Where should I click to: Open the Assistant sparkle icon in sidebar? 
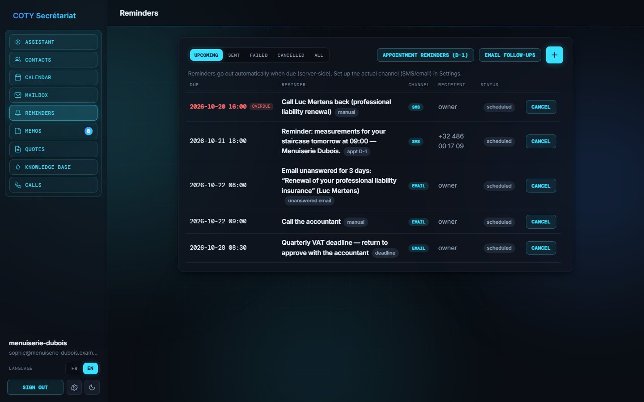tap(18, 42)
